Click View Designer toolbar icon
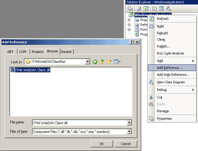Viewport: 198px width, 151px height. [161, 8]
